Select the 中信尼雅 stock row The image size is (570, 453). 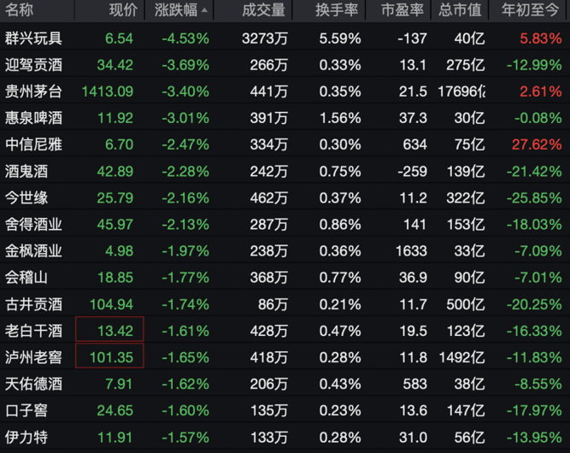tap(33, 144)
